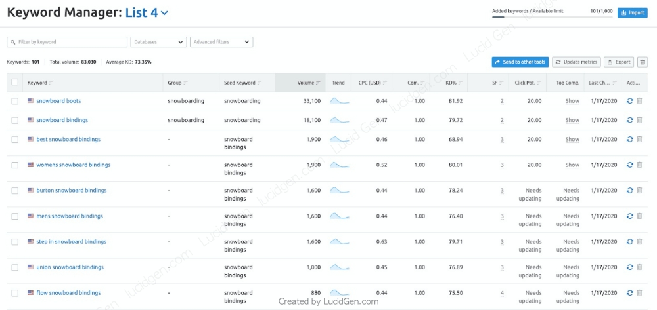Select the mens snowboard bindings checkbox

[14, 216]
